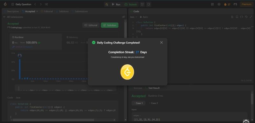Open the layout grid icon
Viewport: 255px width, 123px height.
[212, 4]
